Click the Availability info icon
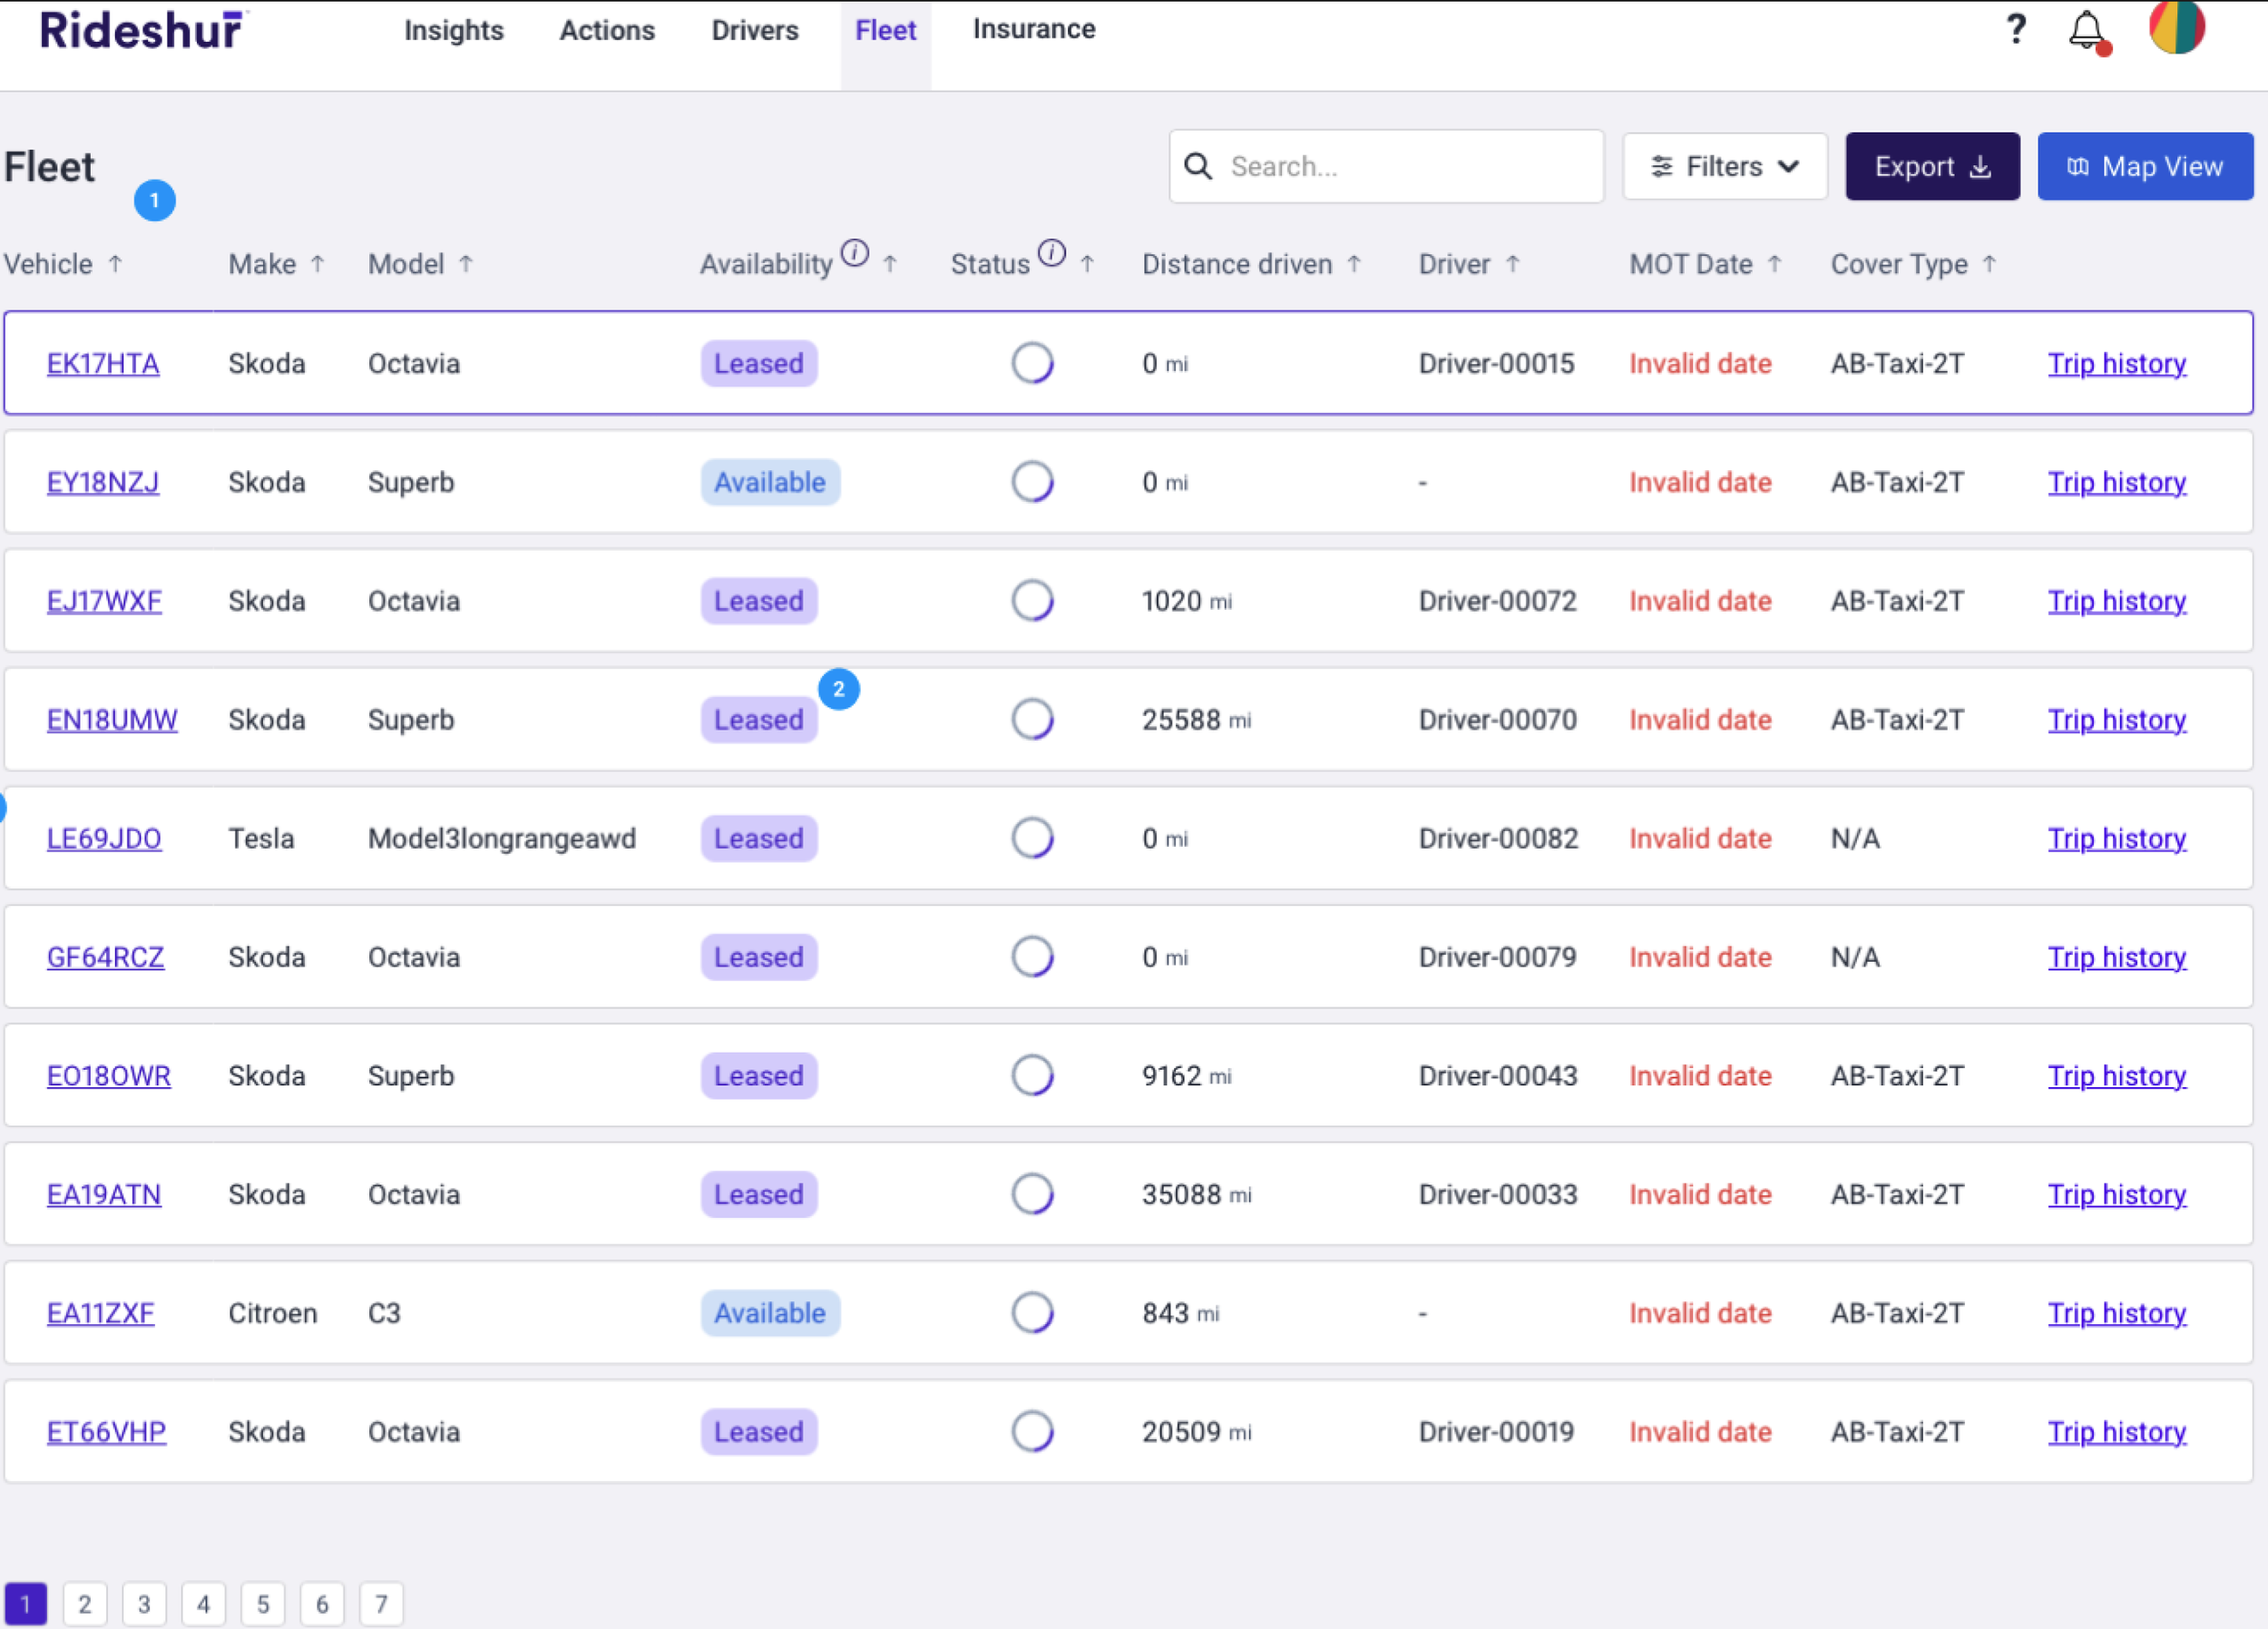The width and height of the screenshot is (2268, 1629). [854, 253]
